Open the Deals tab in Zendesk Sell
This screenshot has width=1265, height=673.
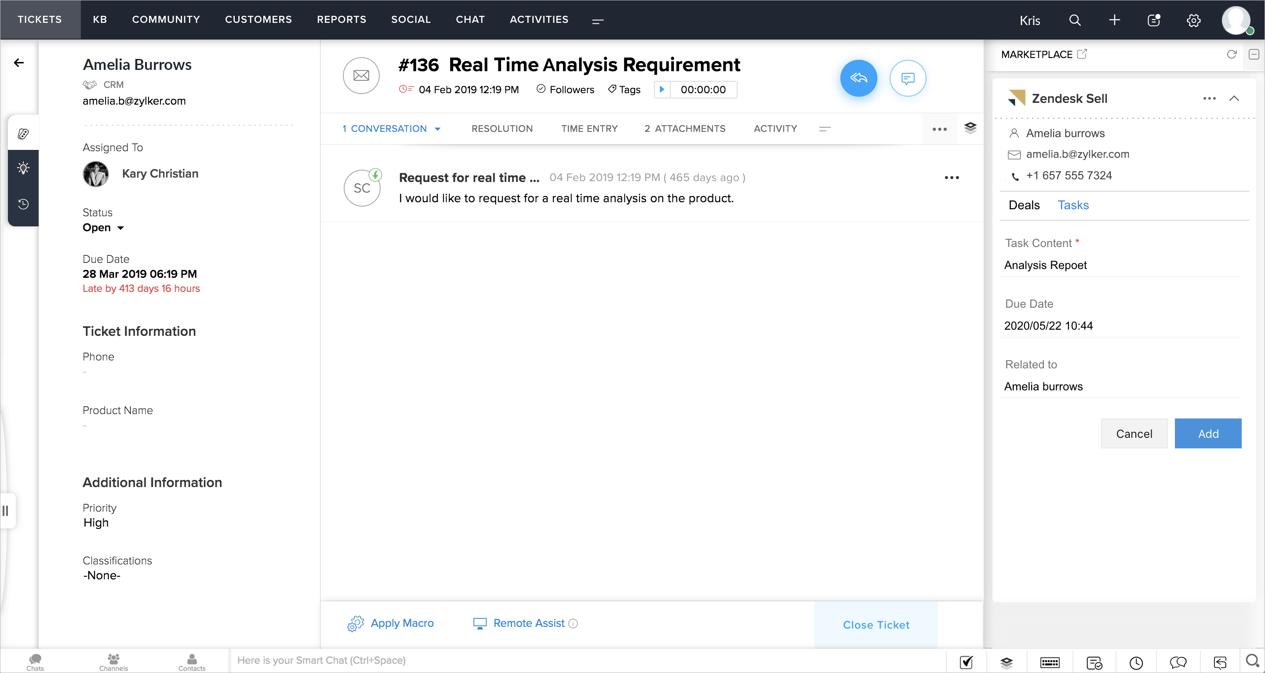tap(1023, 205)
